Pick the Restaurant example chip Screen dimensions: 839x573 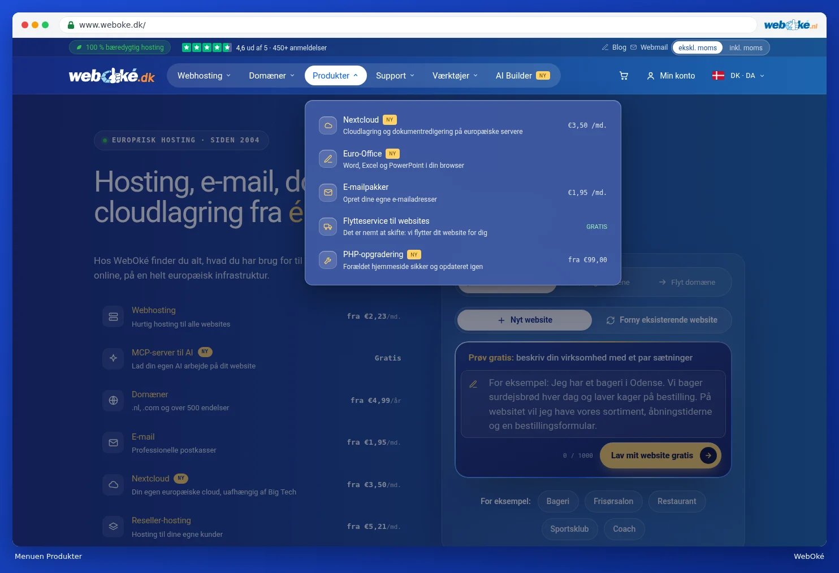point(677,501)
